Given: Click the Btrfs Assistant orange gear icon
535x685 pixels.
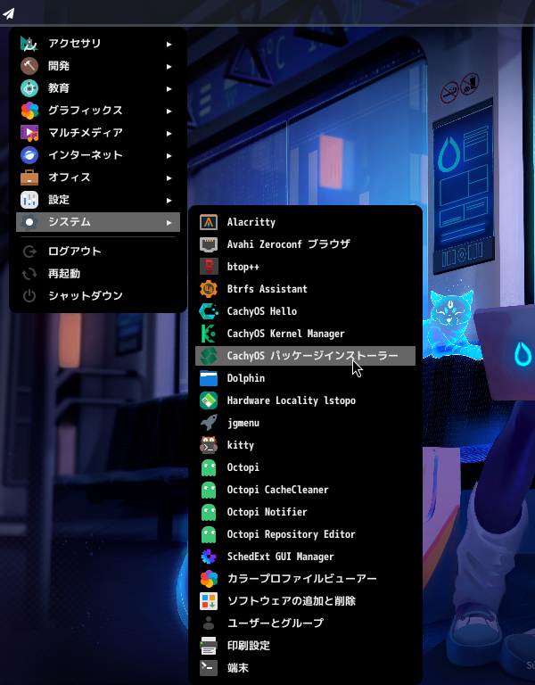Looking at the screenshot, I should pyautogui.click(x=209, y=289).
